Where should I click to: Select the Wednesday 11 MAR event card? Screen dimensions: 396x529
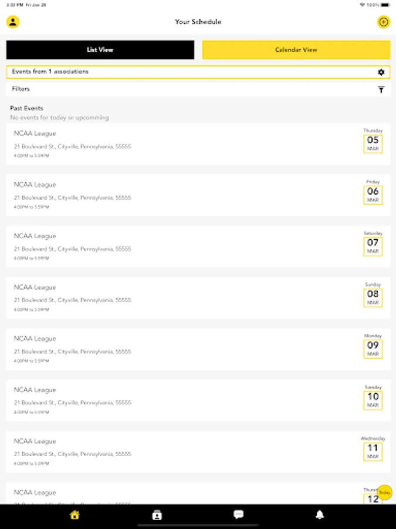point(176,451)
